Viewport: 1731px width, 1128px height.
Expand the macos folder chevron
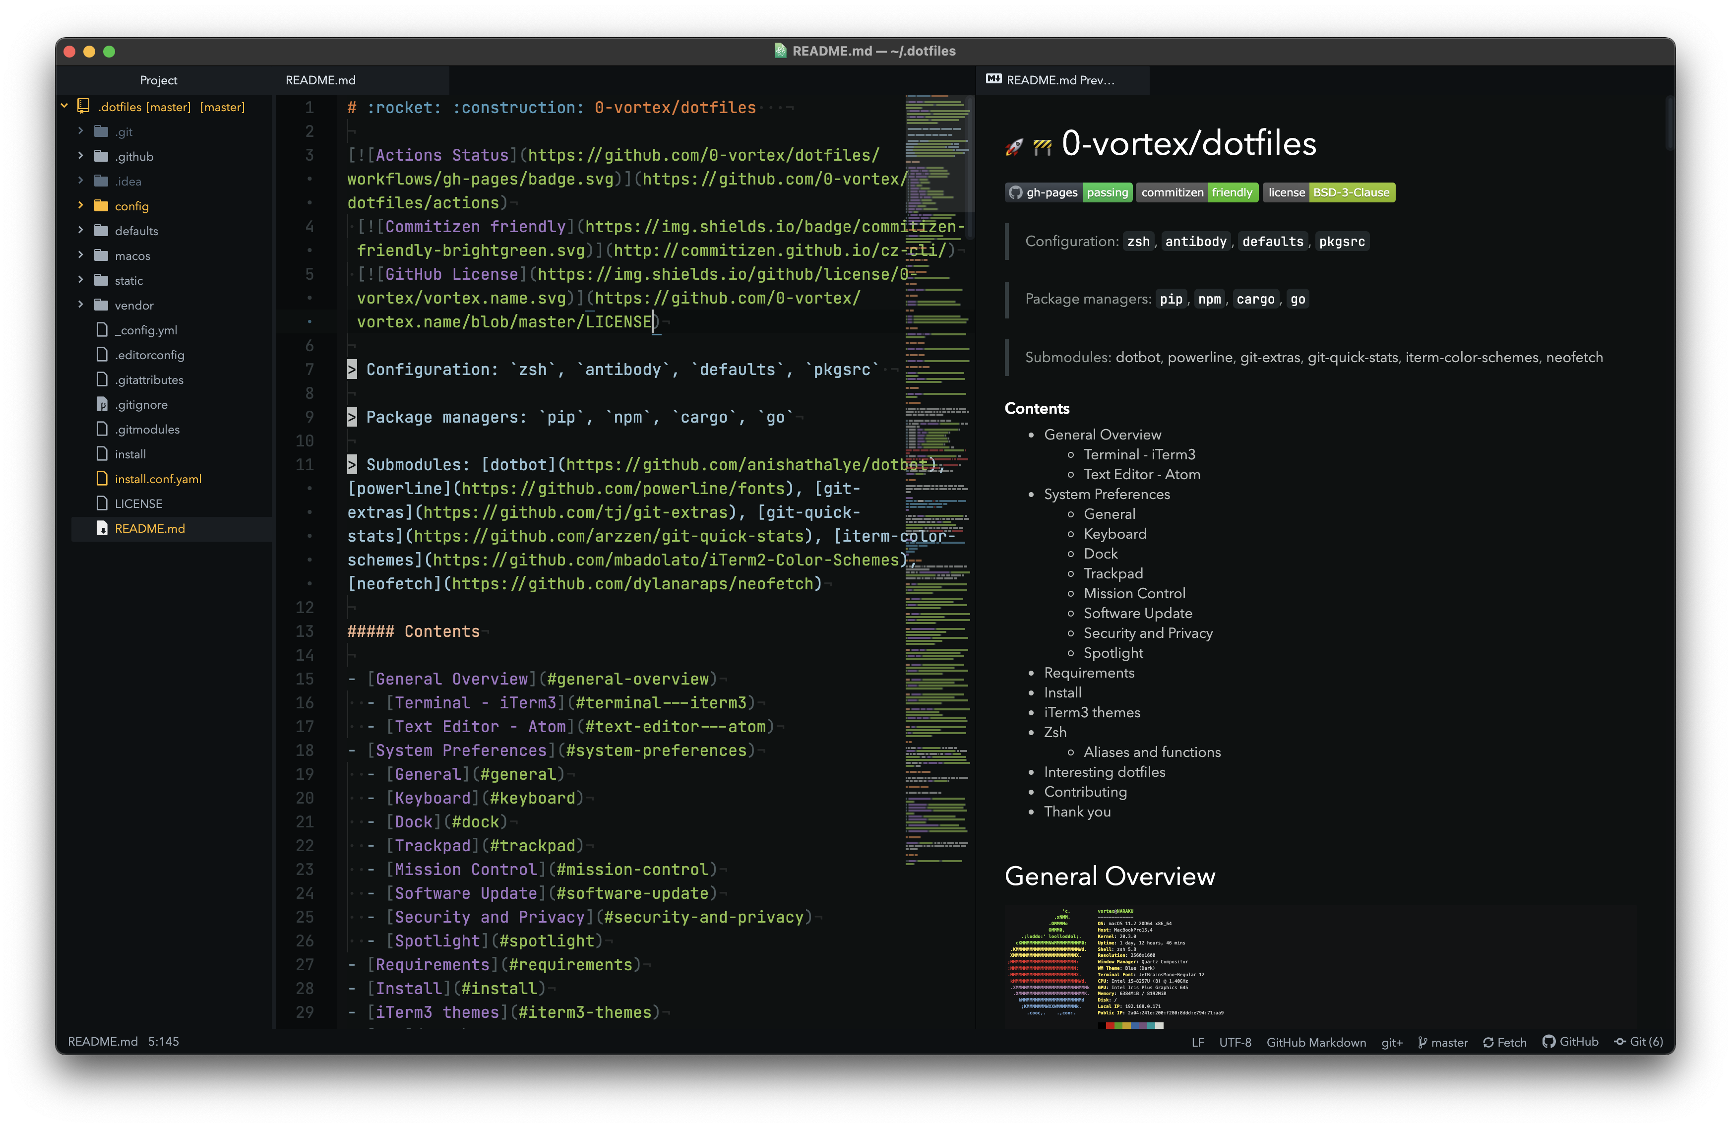81,255
